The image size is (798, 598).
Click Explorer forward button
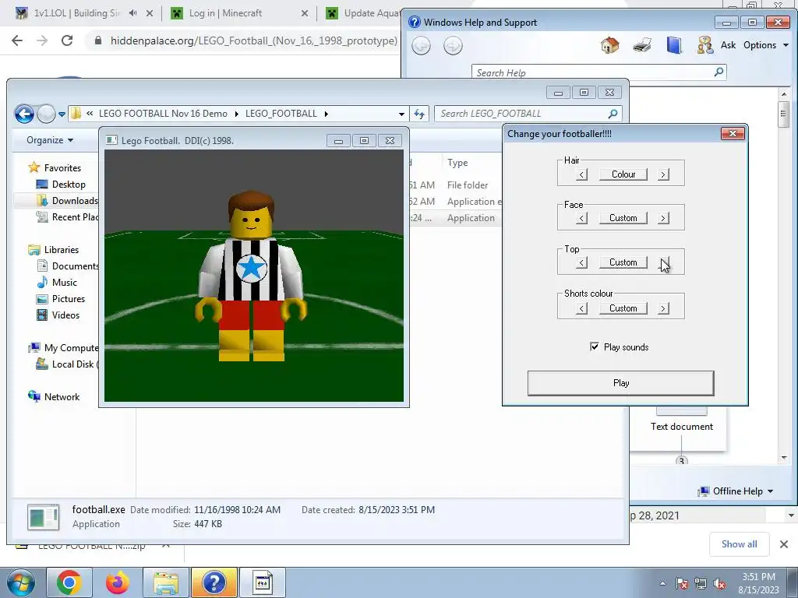(46, 114)
